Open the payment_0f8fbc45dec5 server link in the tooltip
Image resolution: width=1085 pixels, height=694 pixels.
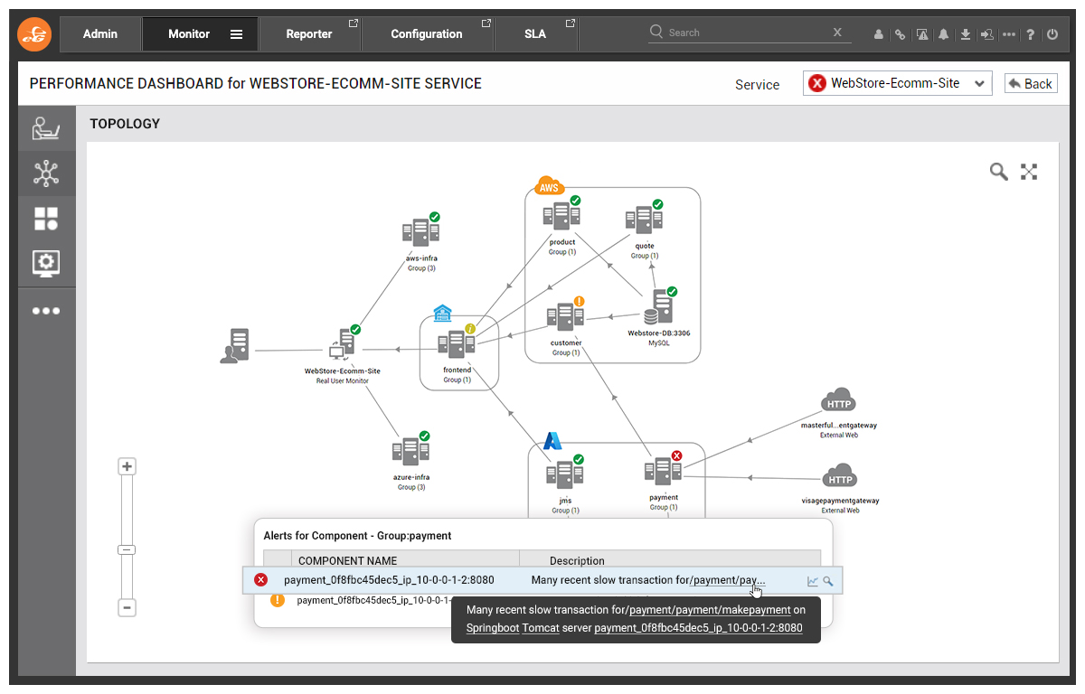point(698,628)
